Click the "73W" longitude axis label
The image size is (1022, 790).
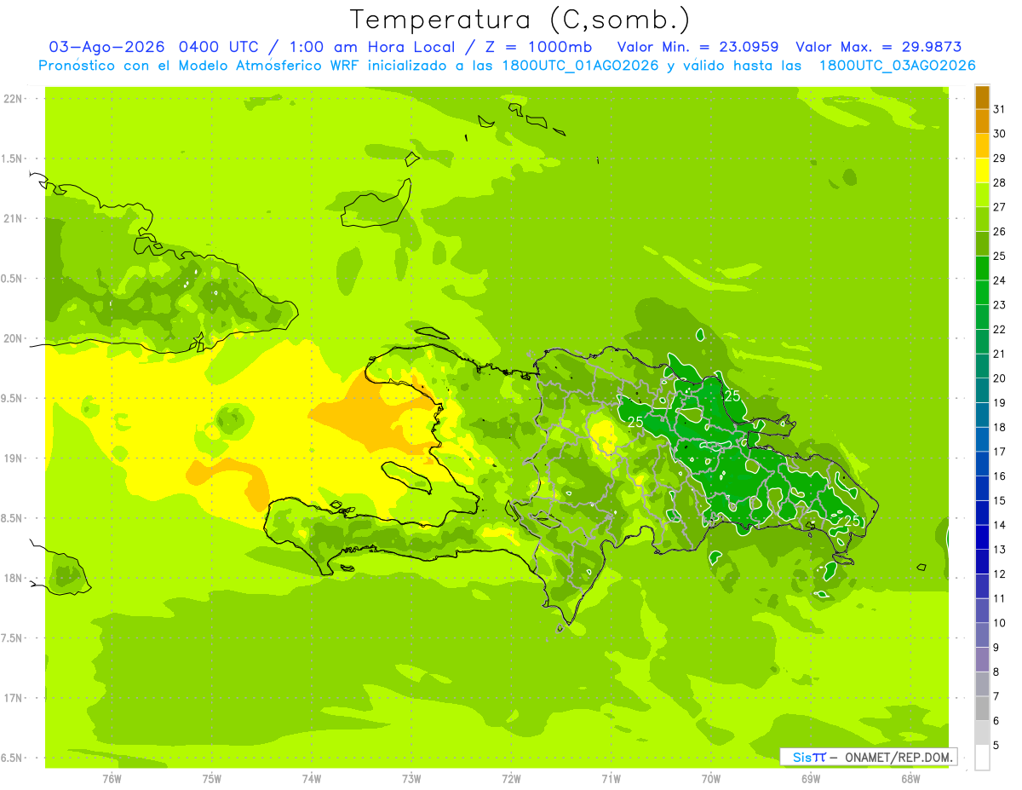click(x=411, y=779)
